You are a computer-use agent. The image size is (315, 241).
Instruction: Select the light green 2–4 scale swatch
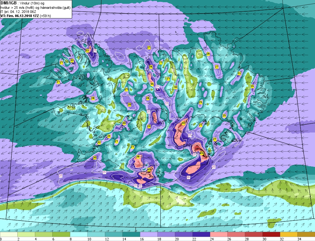click(26, 234)
